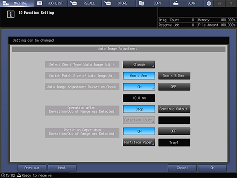Select 6mm x 8mm patch size
The image size is (237, 178).
click(x=139, y=76)
